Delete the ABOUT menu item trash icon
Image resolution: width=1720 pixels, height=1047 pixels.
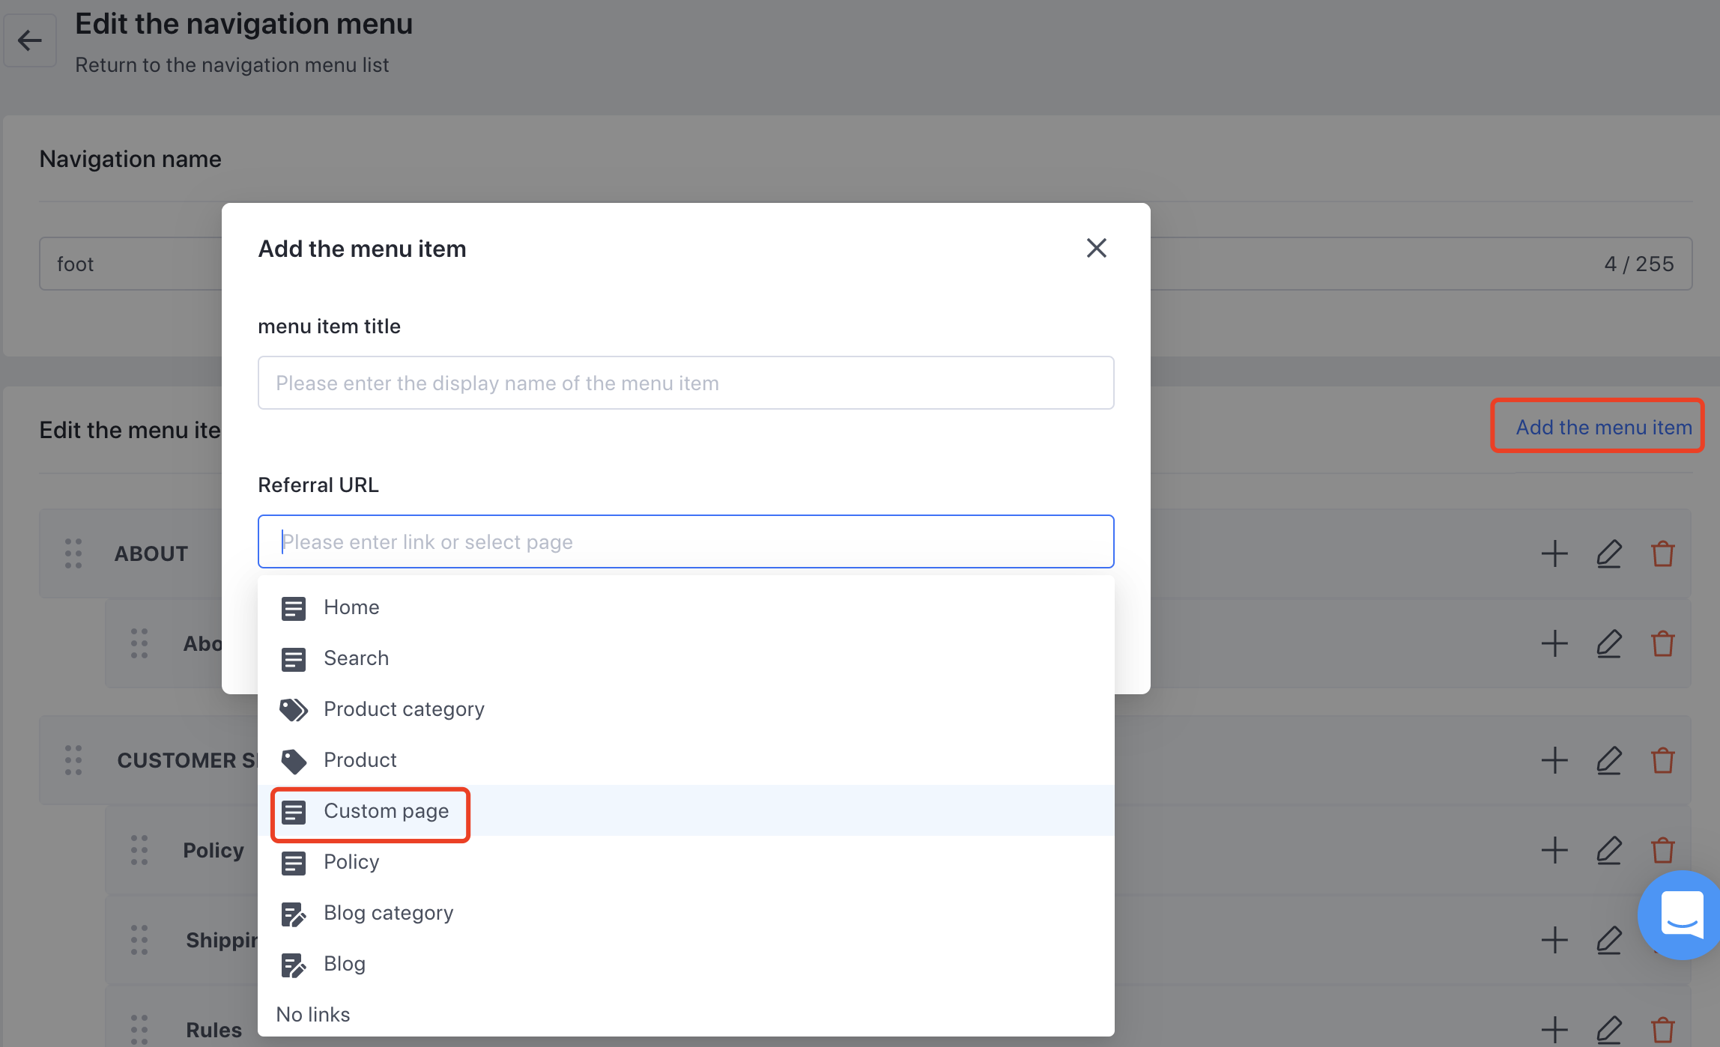click(1662, 554)
